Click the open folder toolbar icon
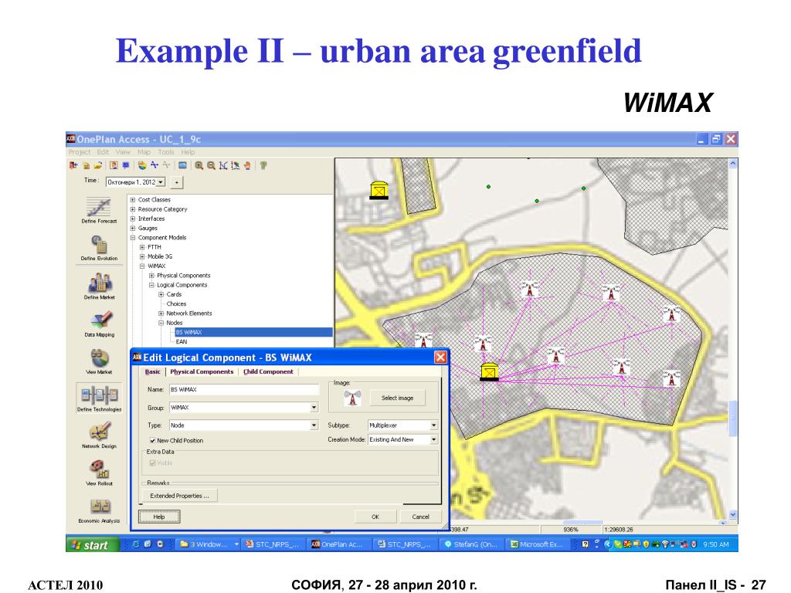 (x=98, y=165)
